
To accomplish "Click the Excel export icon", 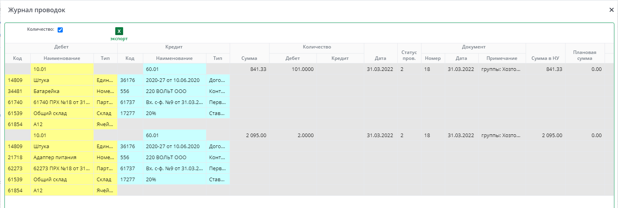I will click(119, 31).
